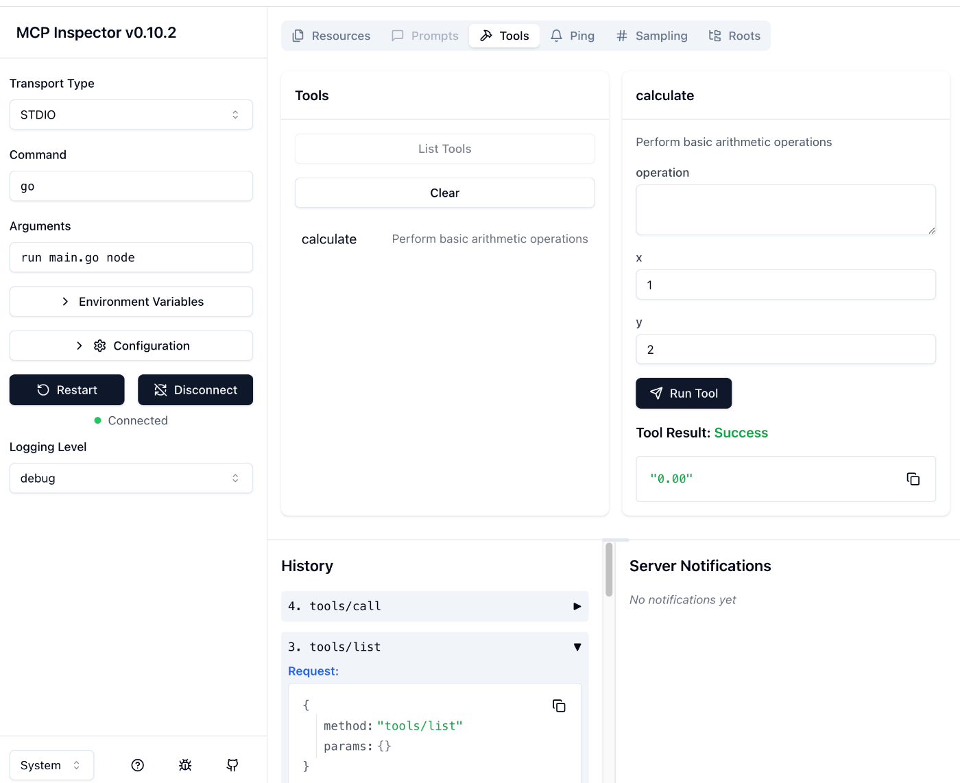Click the Disconnect button
The image size is (960, 783).
click(x=195, y=389)
